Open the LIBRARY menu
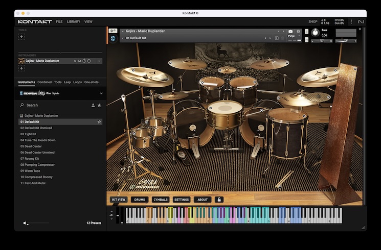The image size is (381, 250). [73, 21]
